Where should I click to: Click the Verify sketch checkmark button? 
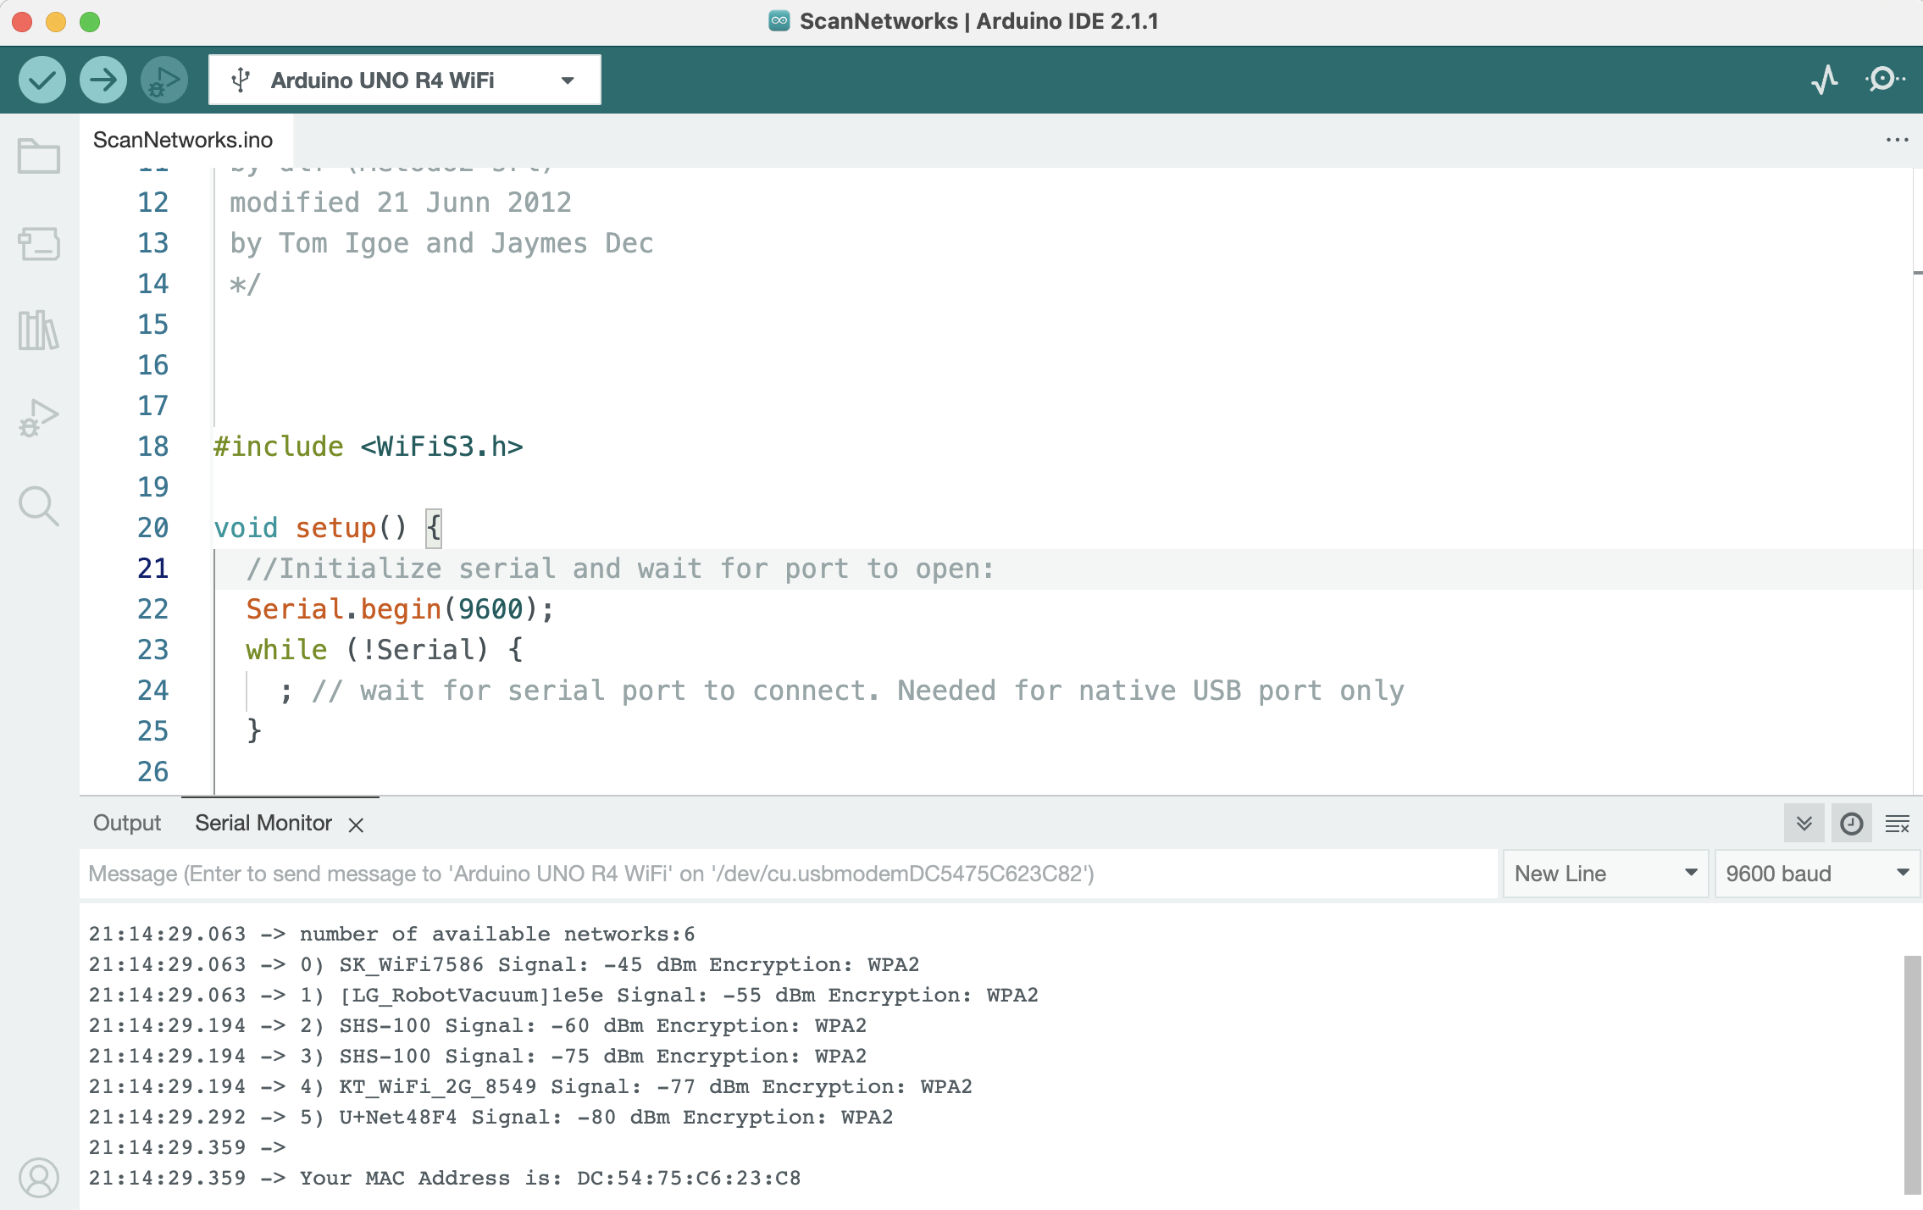coord(42,80)
